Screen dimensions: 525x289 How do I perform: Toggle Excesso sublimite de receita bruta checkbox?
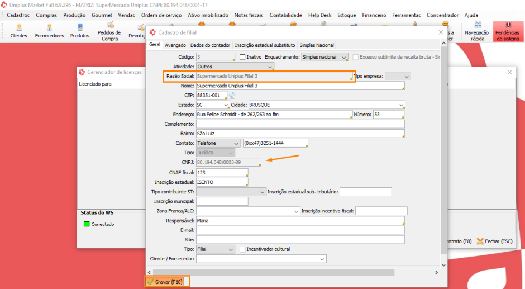pos(356,57)
